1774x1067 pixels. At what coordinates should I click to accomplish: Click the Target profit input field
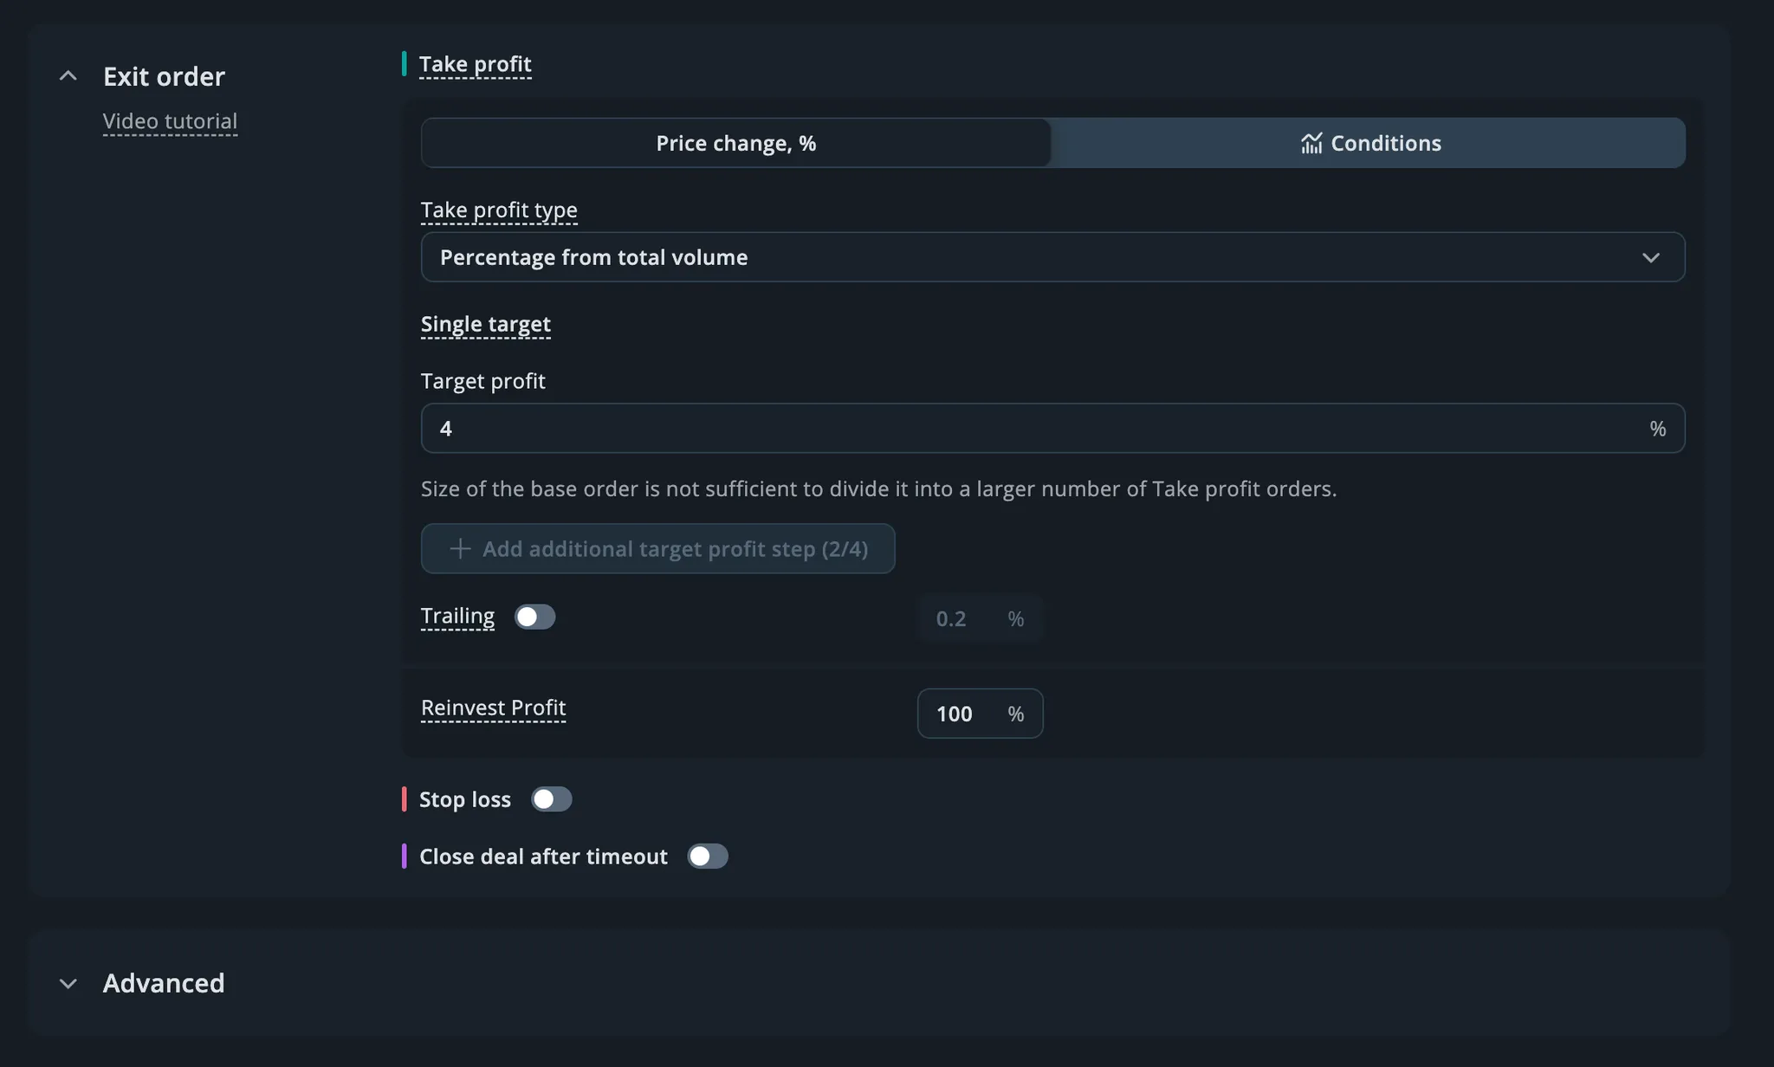point(1031,428)
